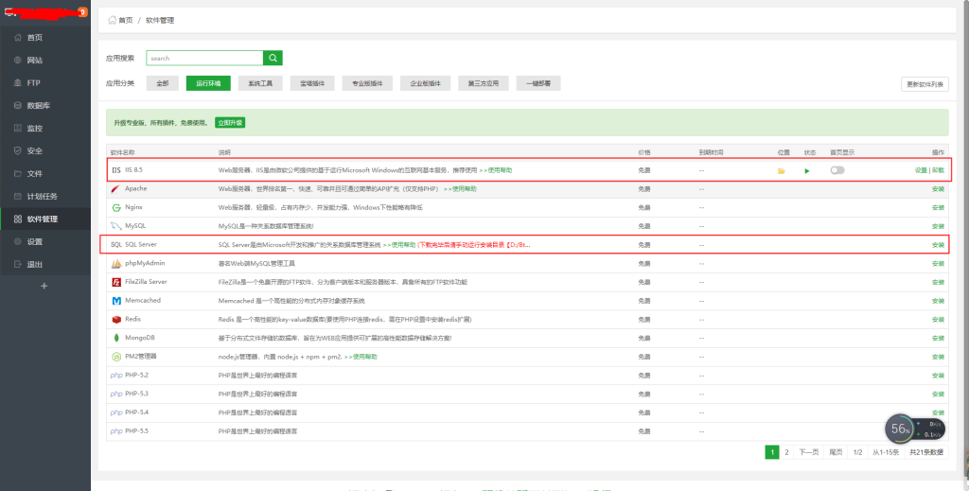Install MongoDB via its 安装 link
969x491 pixels.
click(x=938, y=339)
